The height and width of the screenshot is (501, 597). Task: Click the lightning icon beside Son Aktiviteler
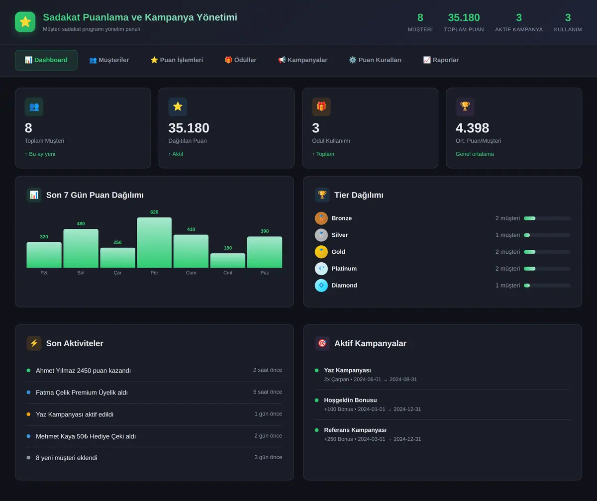[x=34, y=343]
